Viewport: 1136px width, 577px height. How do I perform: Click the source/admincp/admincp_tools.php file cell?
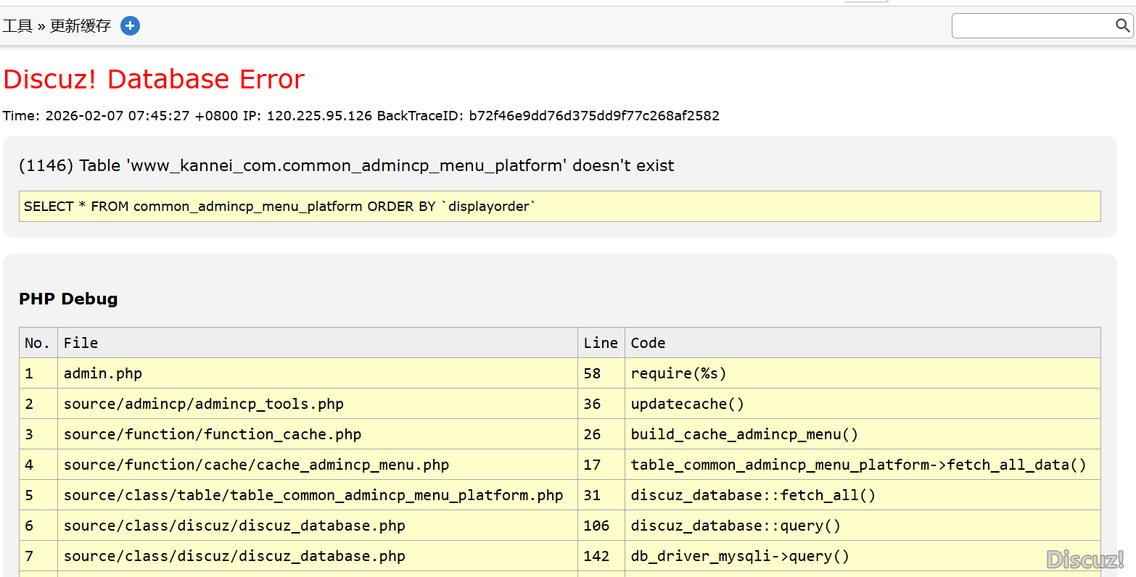[203, 404]
